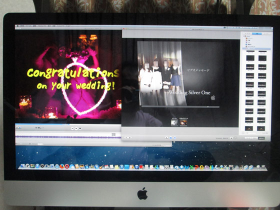This screenshot has height=210, width=280.
Task: Launch Microsoft Excel from the Dock
Action: [x=191, y=167]
